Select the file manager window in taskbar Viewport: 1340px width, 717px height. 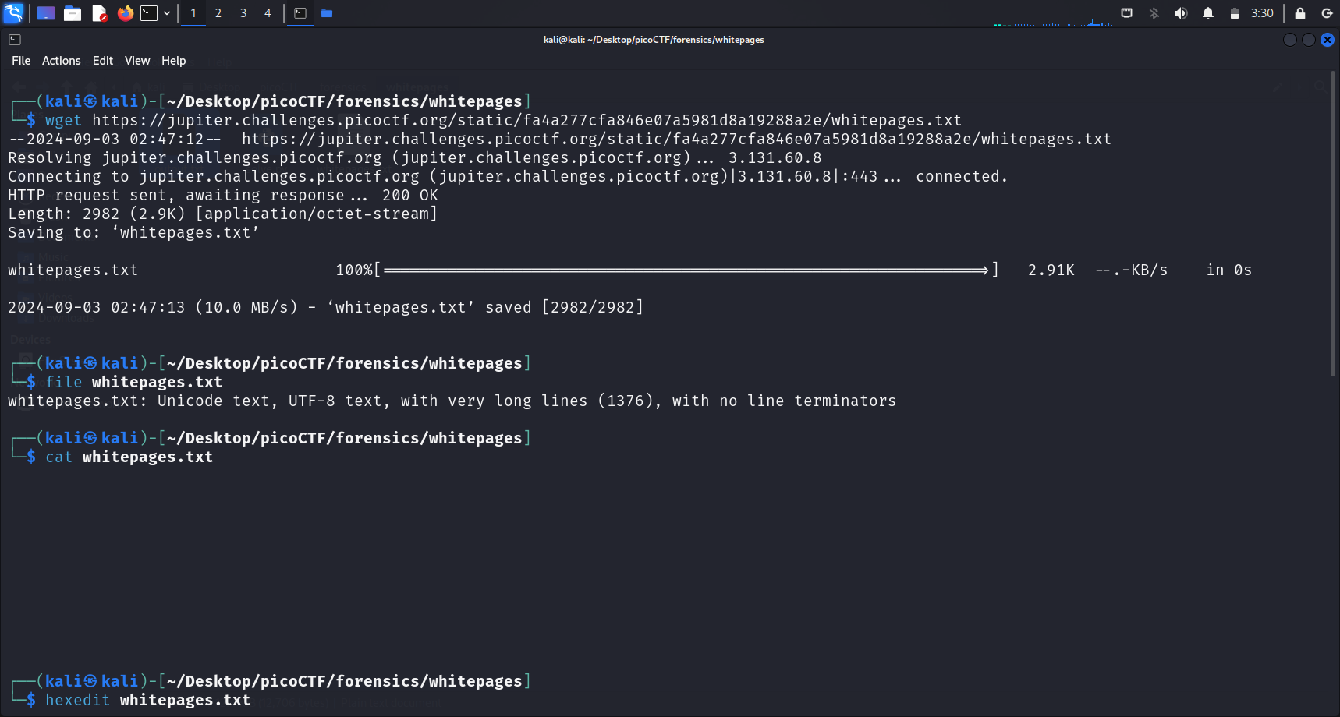click(327, 13)
